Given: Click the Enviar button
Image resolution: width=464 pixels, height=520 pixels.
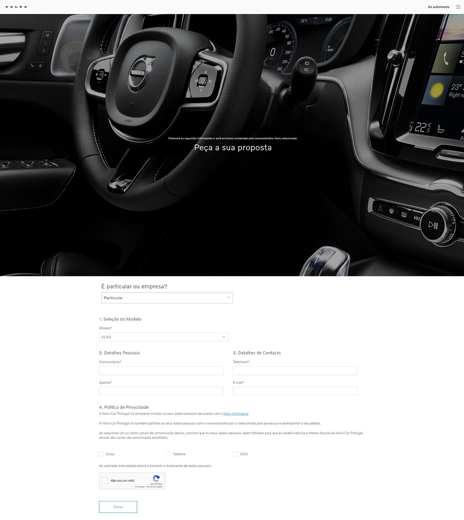Looking at the screenshot, I should (118, 507).
